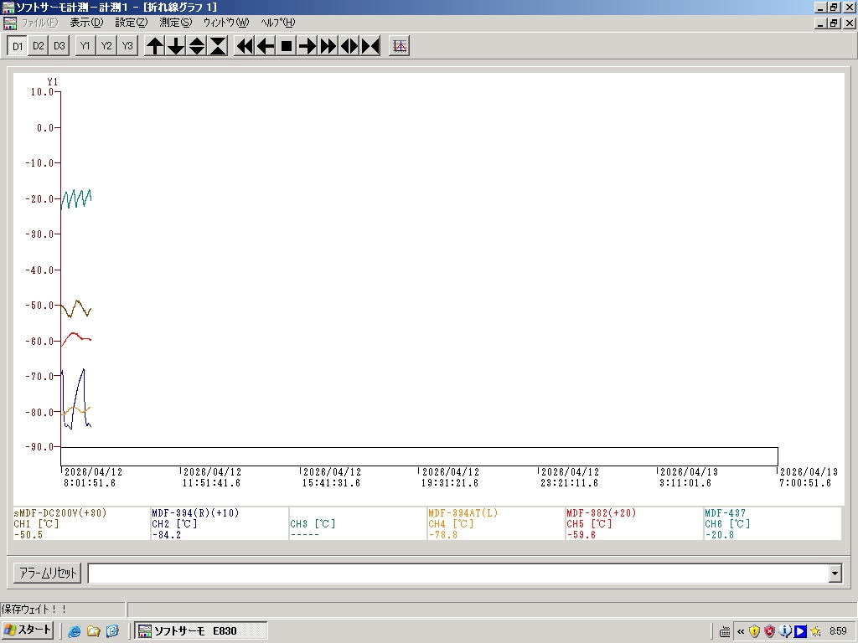Show hidden system tray icons chevron

741,631
